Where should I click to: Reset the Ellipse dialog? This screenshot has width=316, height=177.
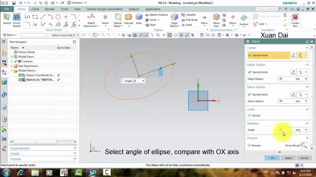pos(307,41)
